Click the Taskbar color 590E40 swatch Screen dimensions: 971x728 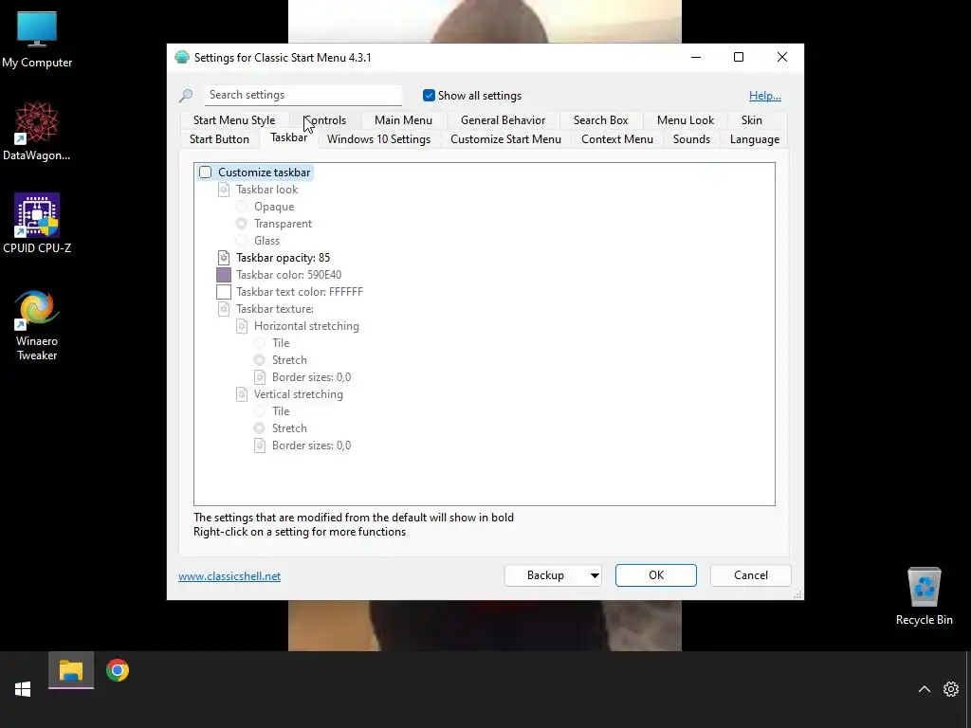pos(224,275)
